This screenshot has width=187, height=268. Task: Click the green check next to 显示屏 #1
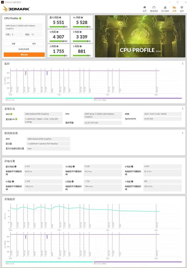click(x=16, y=119)
